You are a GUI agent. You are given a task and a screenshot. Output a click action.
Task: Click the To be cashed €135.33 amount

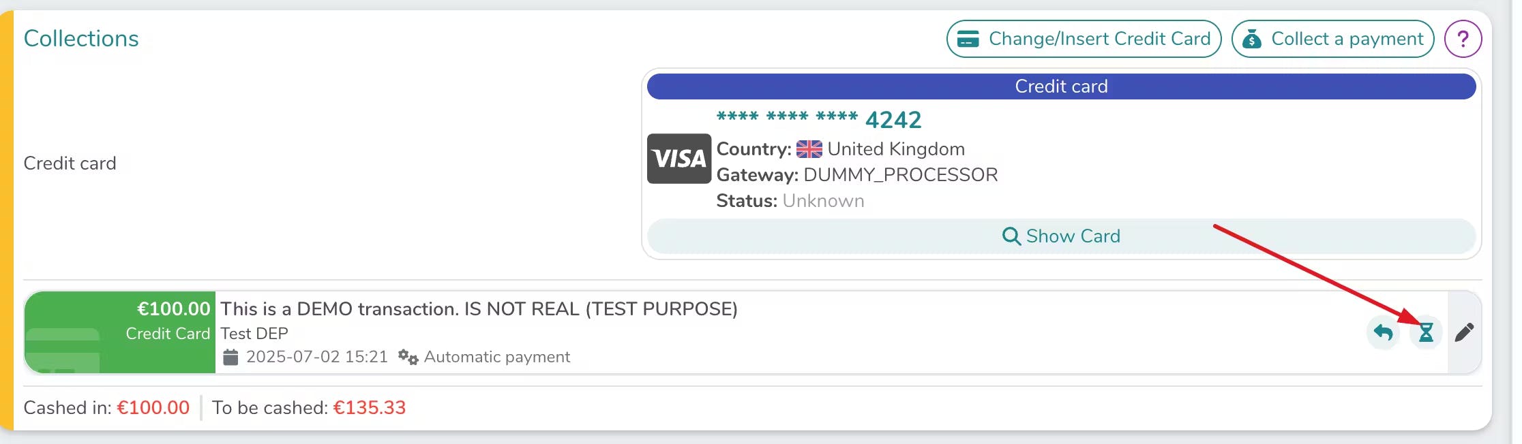pyautogui.click(x=369, y=408)
